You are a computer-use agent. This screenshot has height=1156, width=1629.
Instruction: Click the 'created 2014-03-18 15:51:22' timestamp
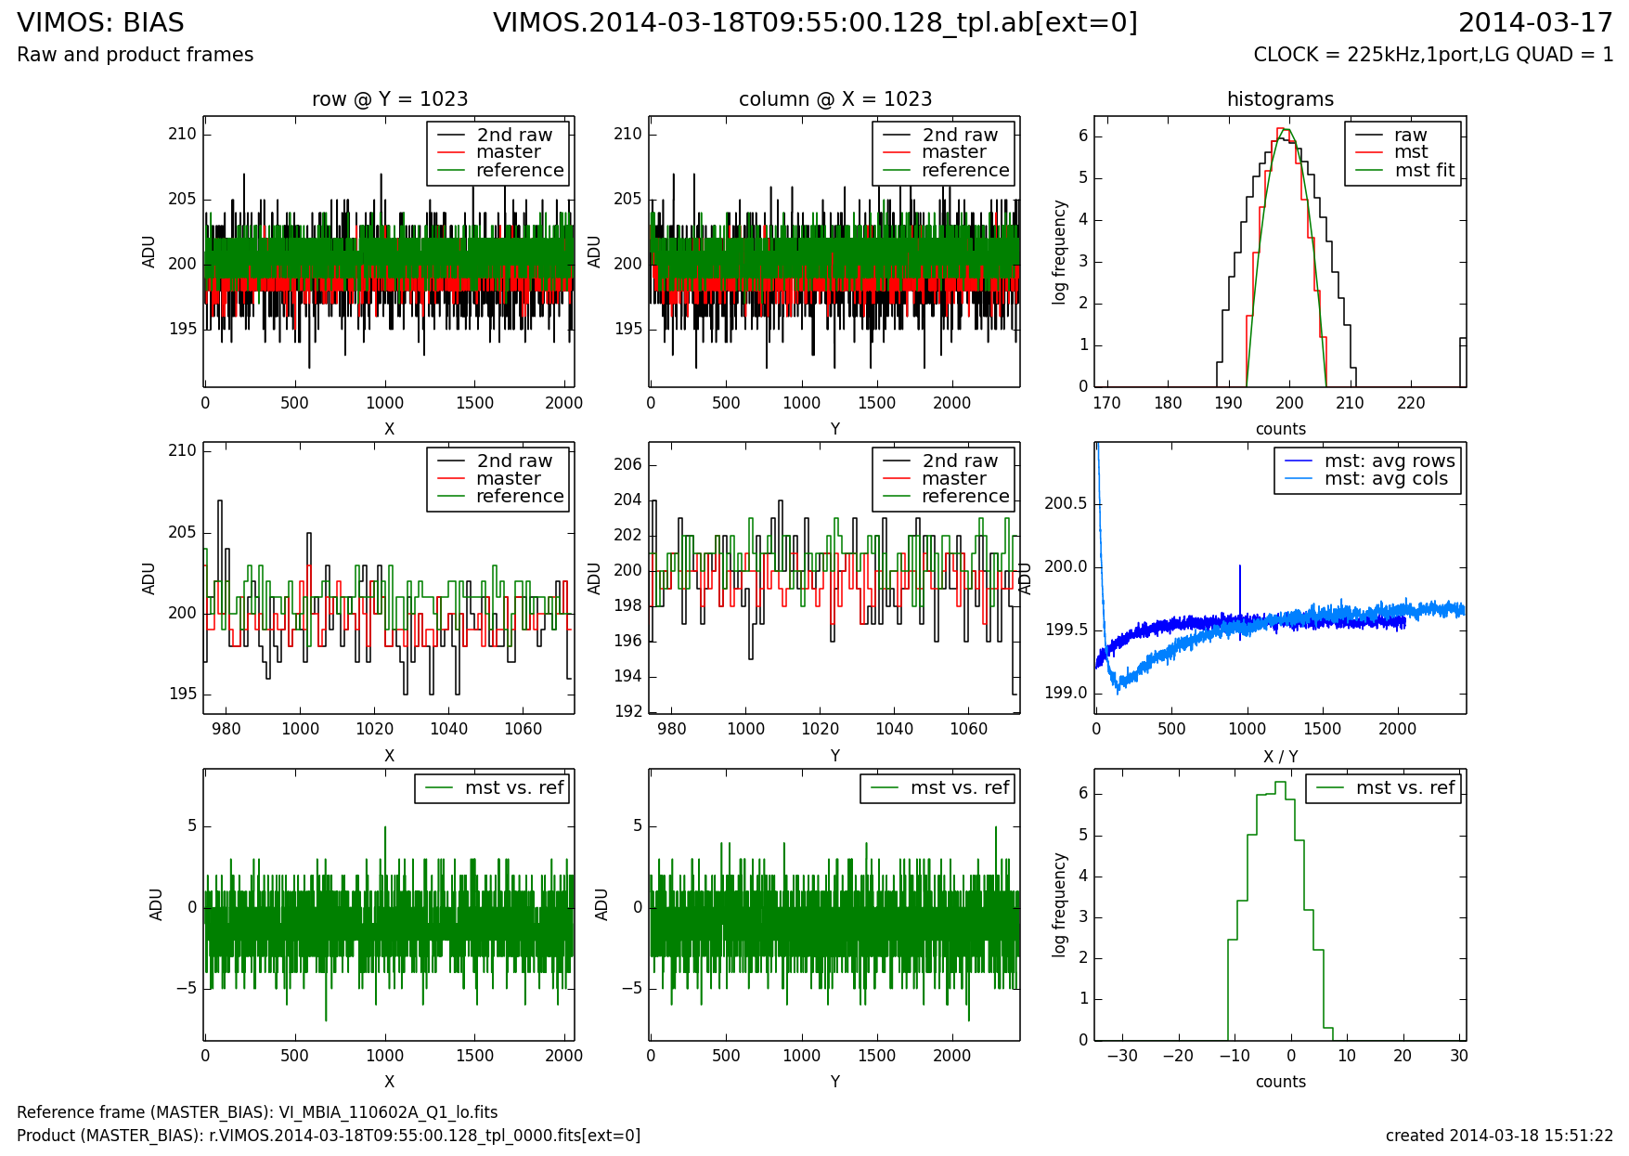(1498, 1136)
